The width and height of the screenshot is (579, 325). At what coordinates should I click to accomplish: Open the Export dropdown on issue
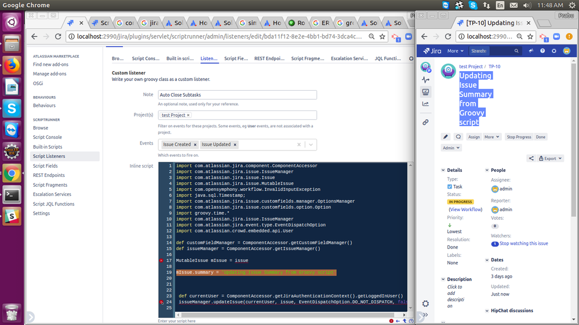click(x=550, y=158)
